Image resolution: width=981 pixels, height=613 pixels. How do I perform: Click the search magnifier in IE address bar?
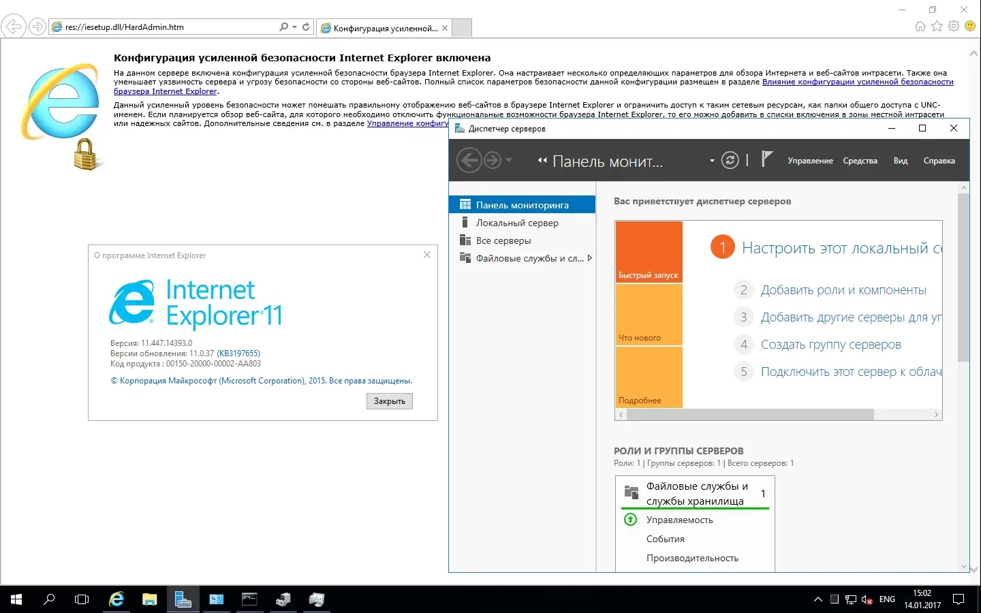tap(283, 27)
